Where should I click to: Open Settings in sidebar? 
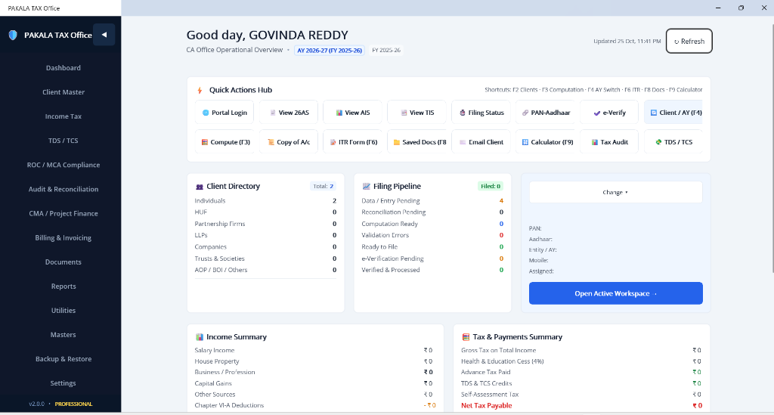63,383
